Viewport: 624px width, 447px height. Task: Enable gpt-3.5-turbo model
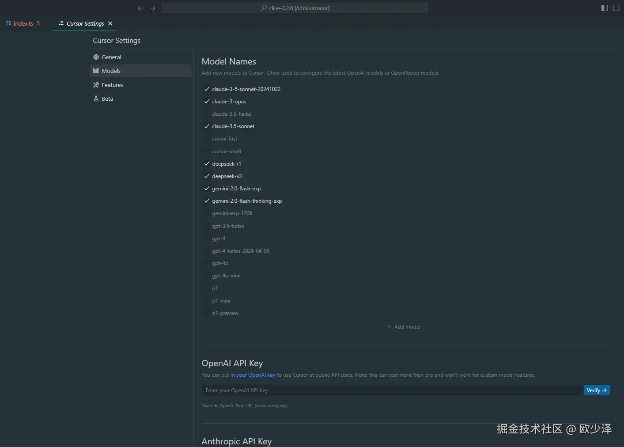point(207,226)
